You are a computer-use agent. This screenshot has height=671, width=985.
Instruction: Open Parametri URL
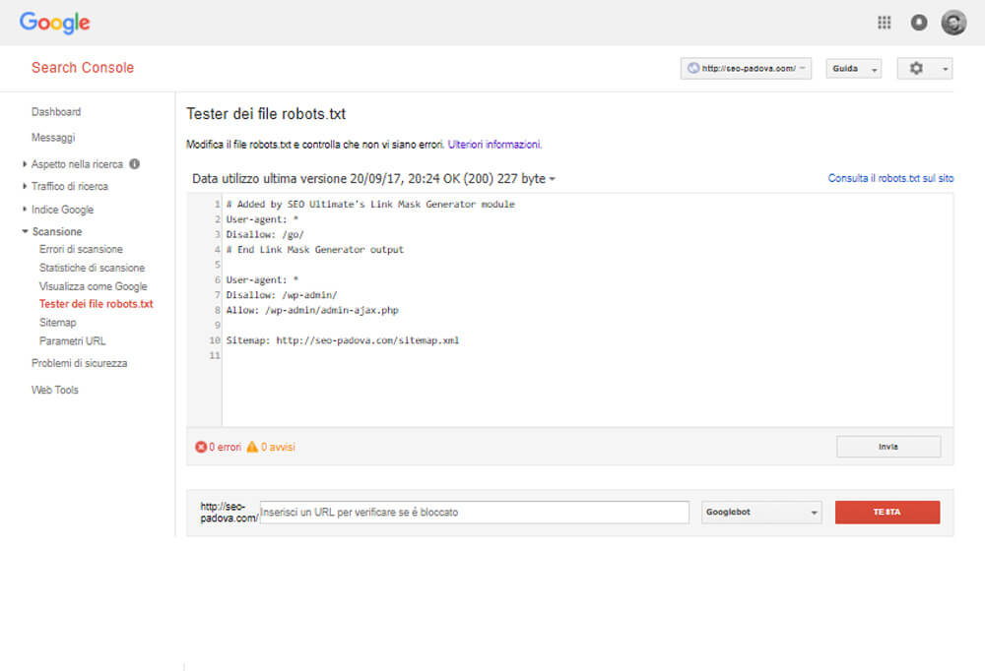[72, 340]
